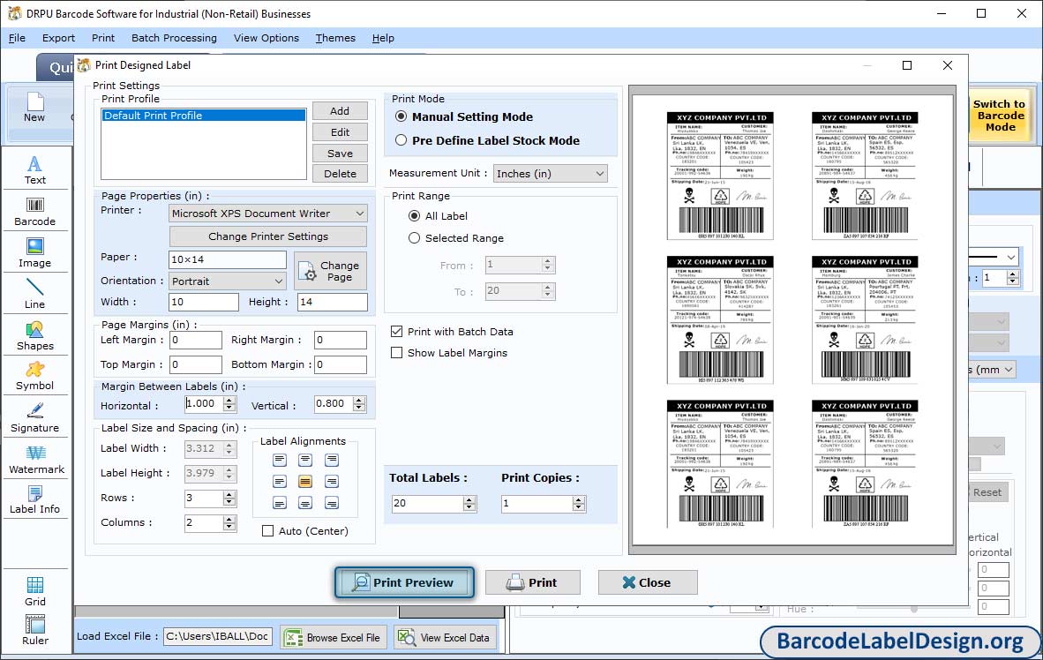Click the Rows spinner arrows
Image resolution: width=1043 pixels, height=660 pixels.
click(x=229, y=499)
